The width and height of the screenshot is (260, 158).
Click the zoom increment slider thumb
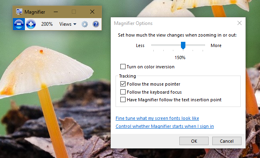pos(183,45)
